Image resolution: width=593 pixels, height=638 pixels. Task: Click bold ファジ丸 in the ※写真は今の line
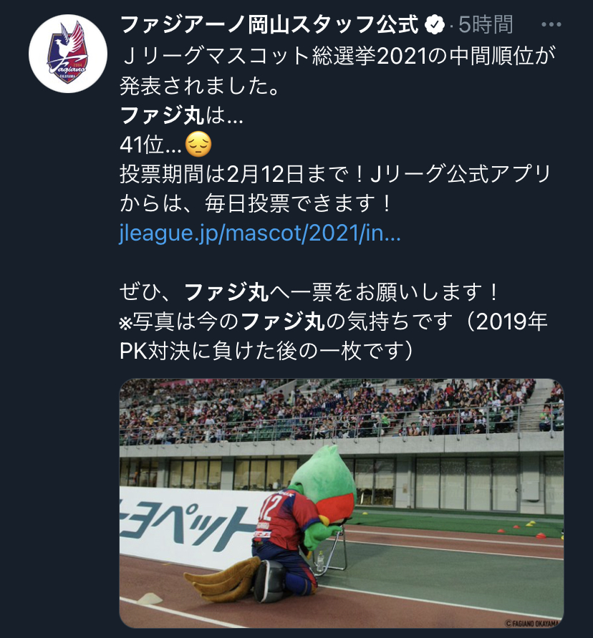point(283,322)
